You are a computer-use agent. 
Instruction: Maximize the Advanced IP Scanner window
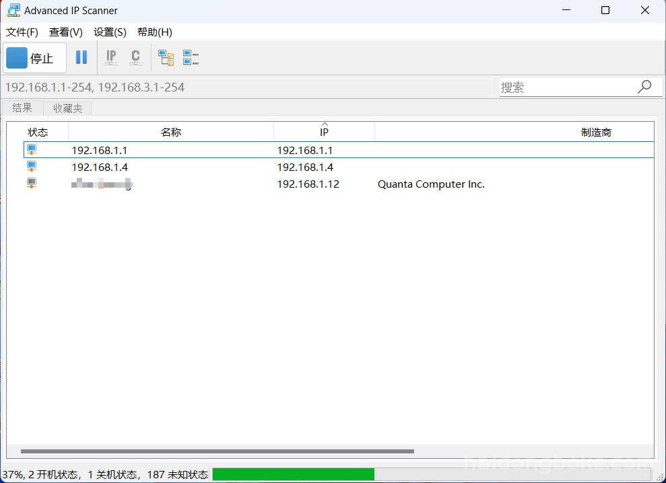point(605,10)
